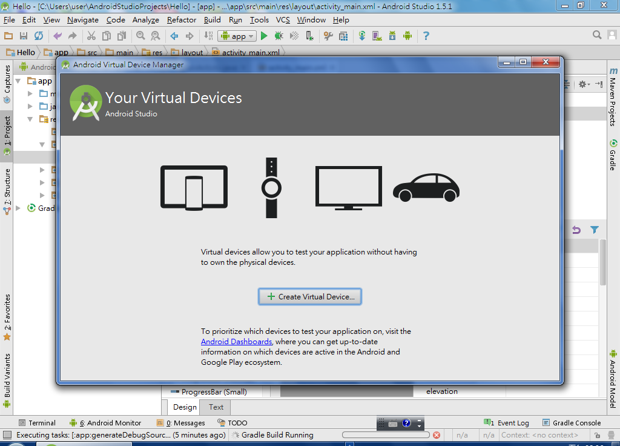This screenshot has height=446, width=620.
Task: Open the Navigate menu
Action: (x=82, y=20)
